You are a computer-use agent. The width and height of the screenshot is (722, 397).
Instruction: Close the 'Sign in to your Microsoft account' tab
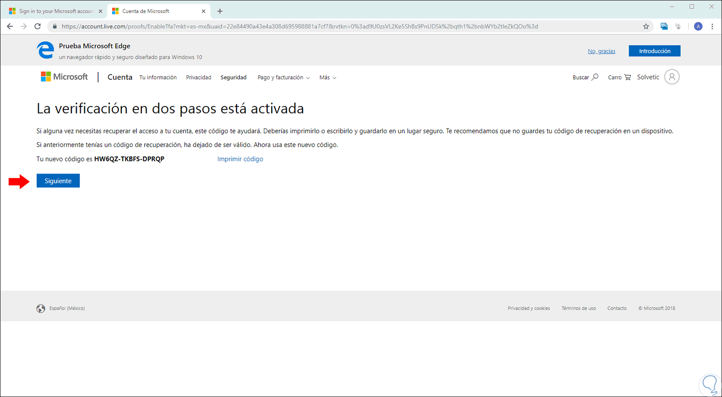click(x=100, y=11)
